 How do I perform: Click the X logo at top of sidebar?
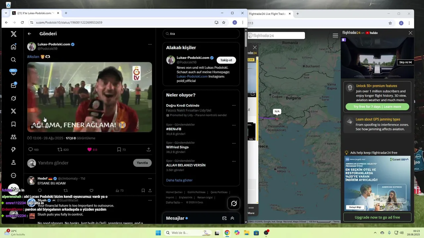pos(13,34)
